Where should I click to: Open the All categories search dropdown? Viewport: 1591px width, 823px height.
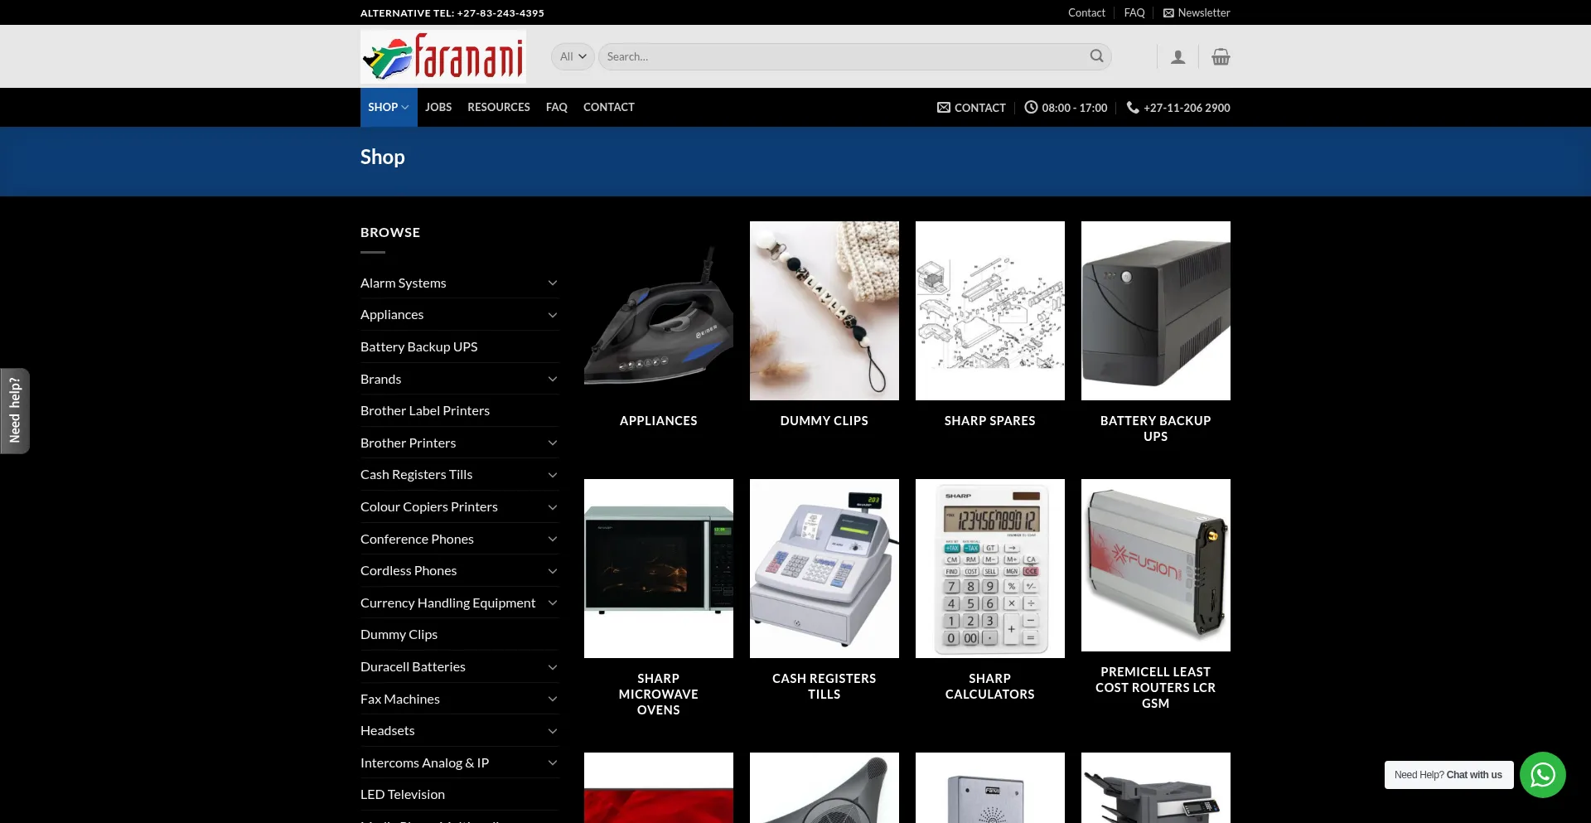pyautogui.click(x=573, y=57)
